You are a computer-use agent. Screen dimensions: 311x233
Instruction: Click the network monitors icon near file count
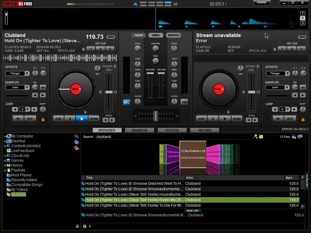point(300,136)
